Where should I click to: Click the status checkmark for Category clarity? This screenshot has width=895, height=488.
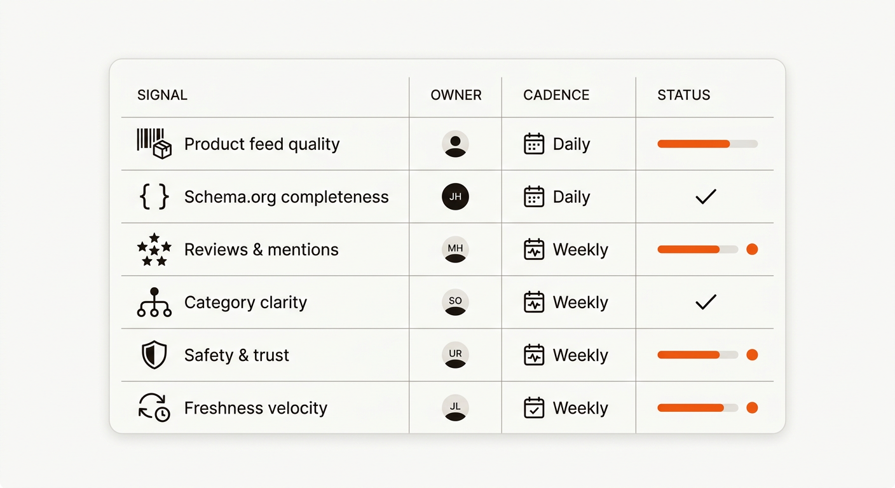point(706,302)
